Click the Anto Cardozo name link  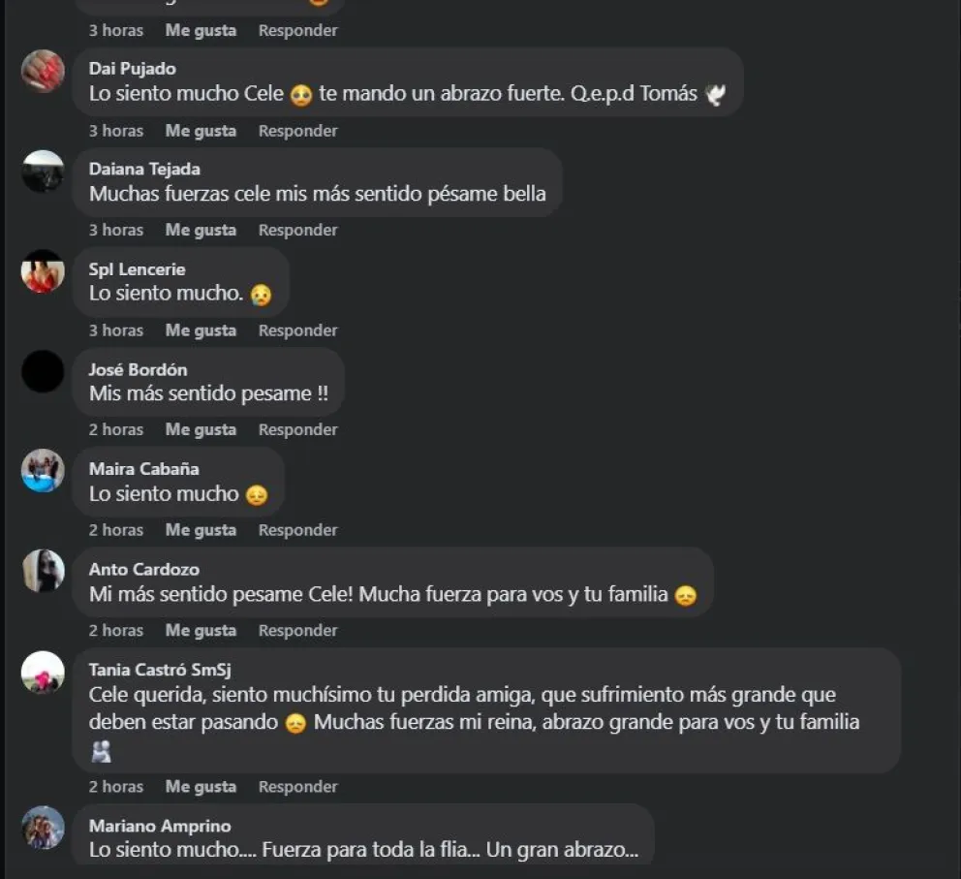(x=144, y=570)
